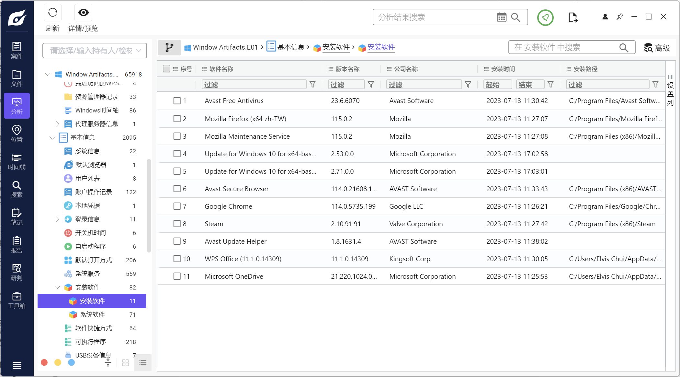Open the 时间线 timeline sidebar item
680x377 pixels.
coord(17,161)
